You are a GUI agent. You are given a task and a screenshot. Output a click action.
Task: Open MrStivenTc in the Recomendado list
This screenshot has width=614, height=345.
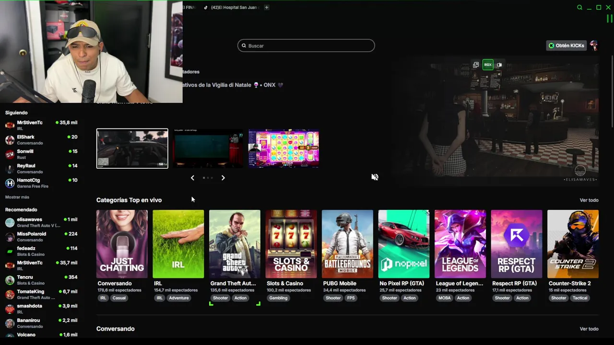pyautogui.click(x=41, y=265)
